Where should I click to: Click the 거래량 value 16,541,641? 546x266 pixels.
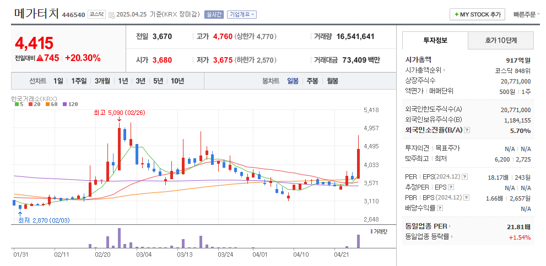355,36
